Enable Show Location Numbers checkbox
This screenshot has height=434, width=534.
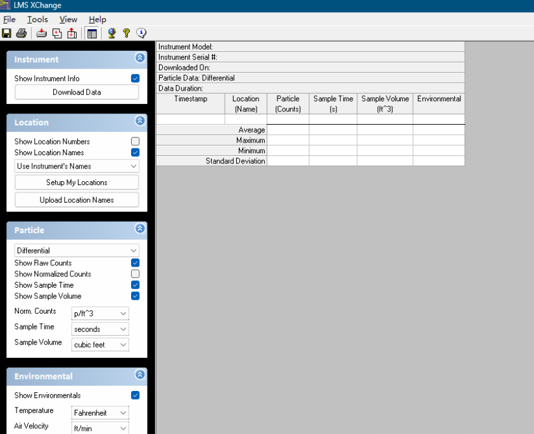click(x=135, y=141)
